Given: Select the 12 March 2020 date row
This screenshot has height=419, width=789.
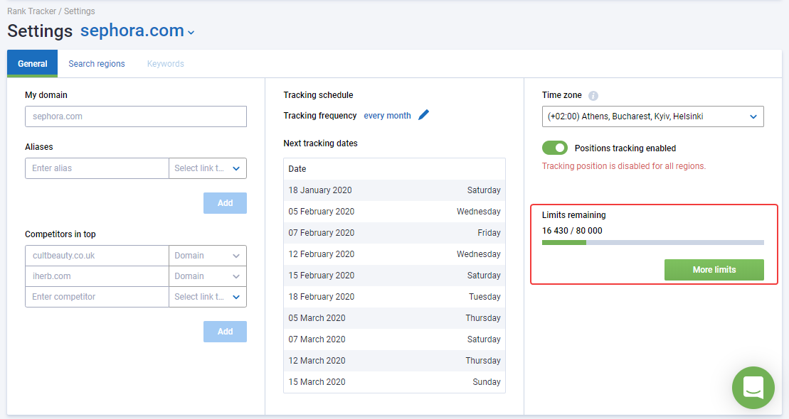Looking at the screenshot, I should coord(394,361).
